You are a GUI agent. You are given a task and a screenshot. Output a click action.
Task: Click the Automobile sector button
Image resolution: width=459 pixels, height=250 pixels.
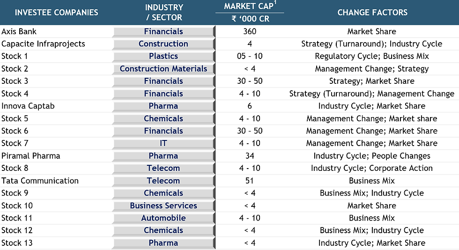point(163,218)
